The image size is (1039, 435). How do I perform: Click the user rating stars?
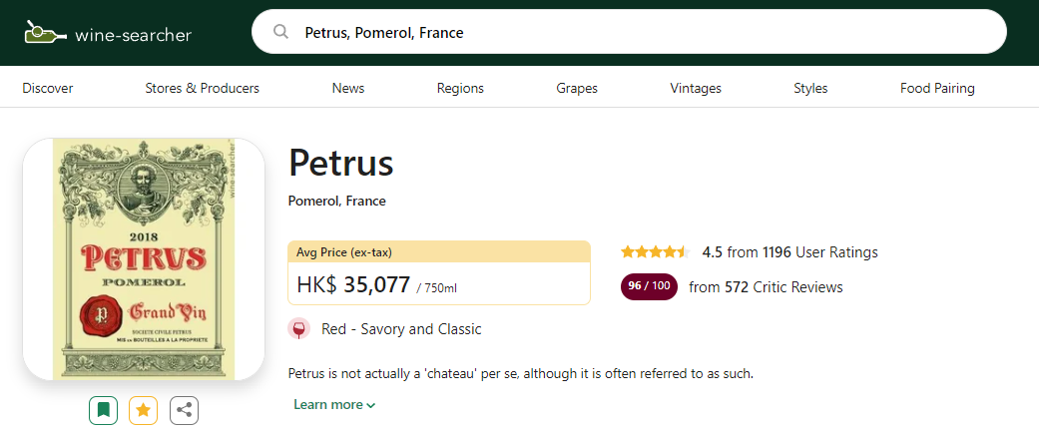point(655,252)
